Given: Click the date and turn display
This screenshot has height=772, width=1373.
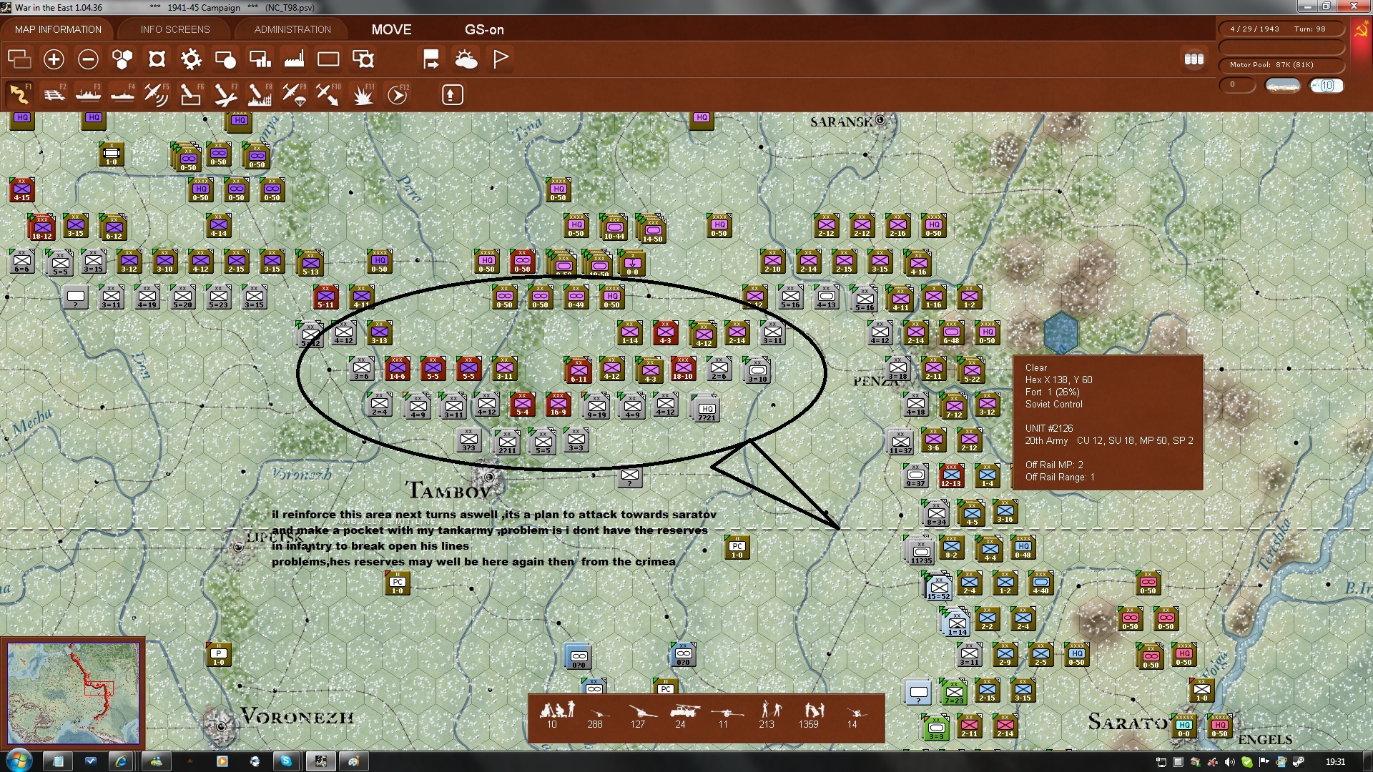Looking at the screenshot, I should click(1281, 29).
